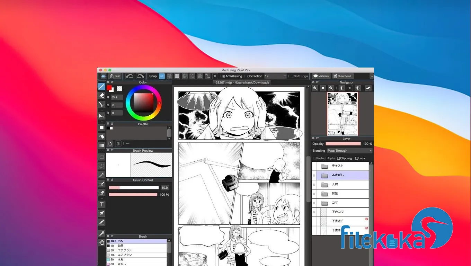Viewport: 471px width, 266px height.
Task: Adjust the layer Opacity slider
Action: (x=343, y=144)
